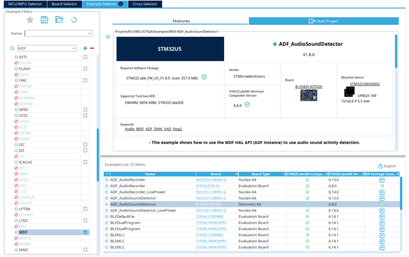The image size is (409, 257).
Task: Open the STM32U585AII6Q mounted device link
Action: [x=364, y=84]
